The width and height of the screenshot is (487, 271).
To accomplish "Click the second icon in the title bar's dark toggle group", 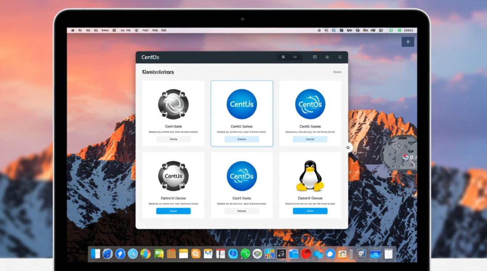I will pos(295,57).
